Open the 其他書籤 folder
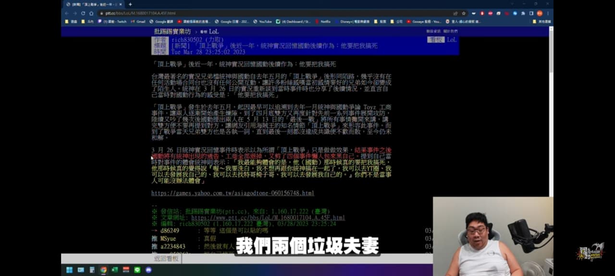615x276 pixels. coord(542,22)
